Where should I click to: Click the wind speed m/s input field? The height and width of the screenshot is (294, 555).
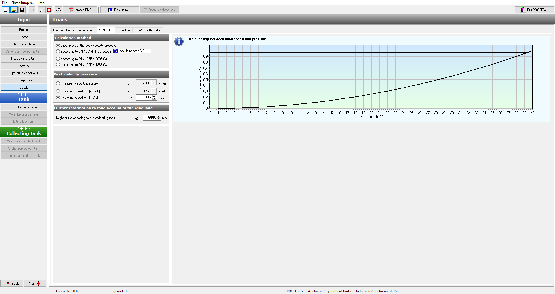pos(145,98)
